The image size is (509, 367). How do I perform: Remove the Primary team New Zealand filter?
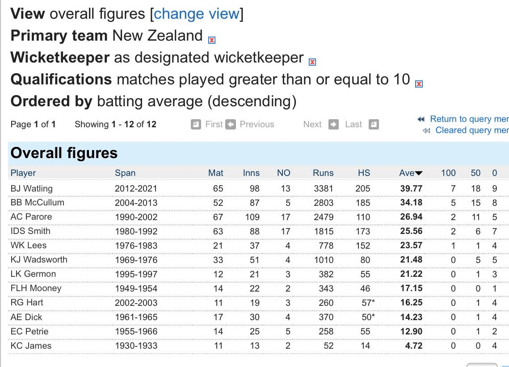212,40
